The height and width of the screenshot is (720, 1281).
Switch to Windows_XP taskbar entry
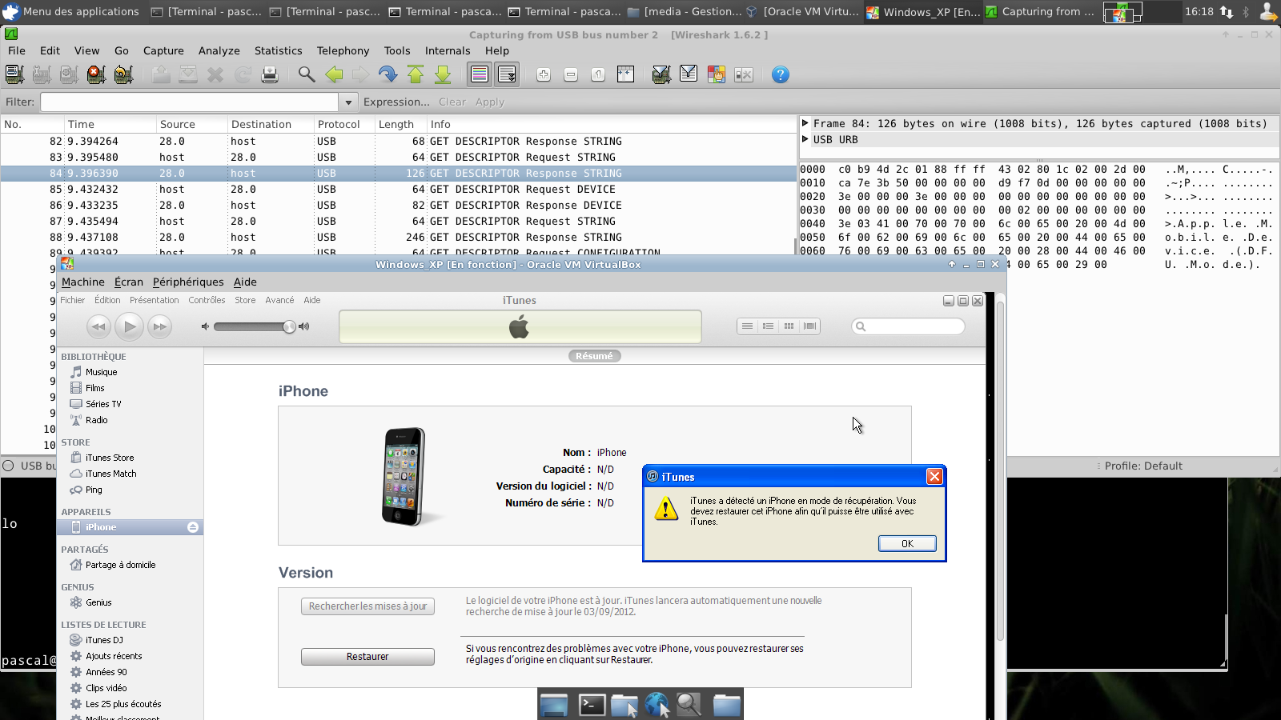click(x=922, y=12)
